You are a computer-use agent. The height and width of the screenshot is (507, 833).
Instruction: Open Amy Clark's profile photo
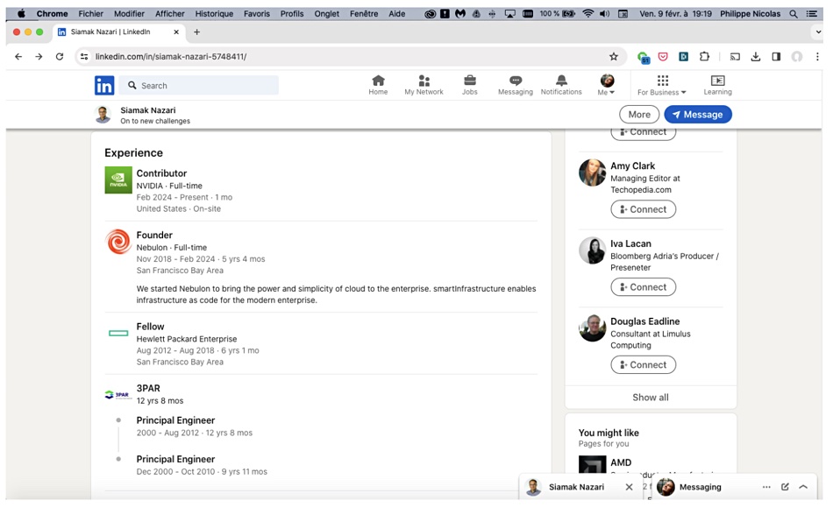592,173
